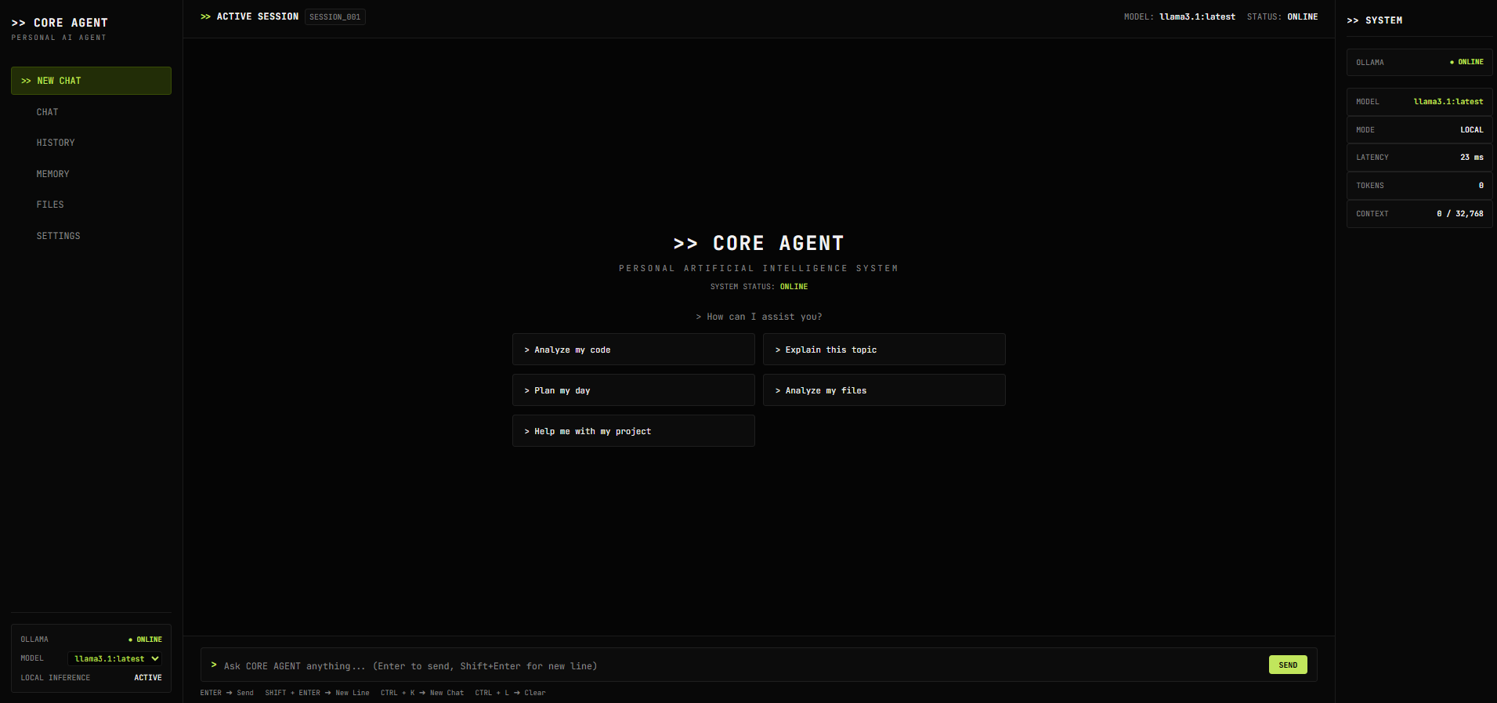Choose the 'Analyze my files' suggestion

tap(884, 390)
